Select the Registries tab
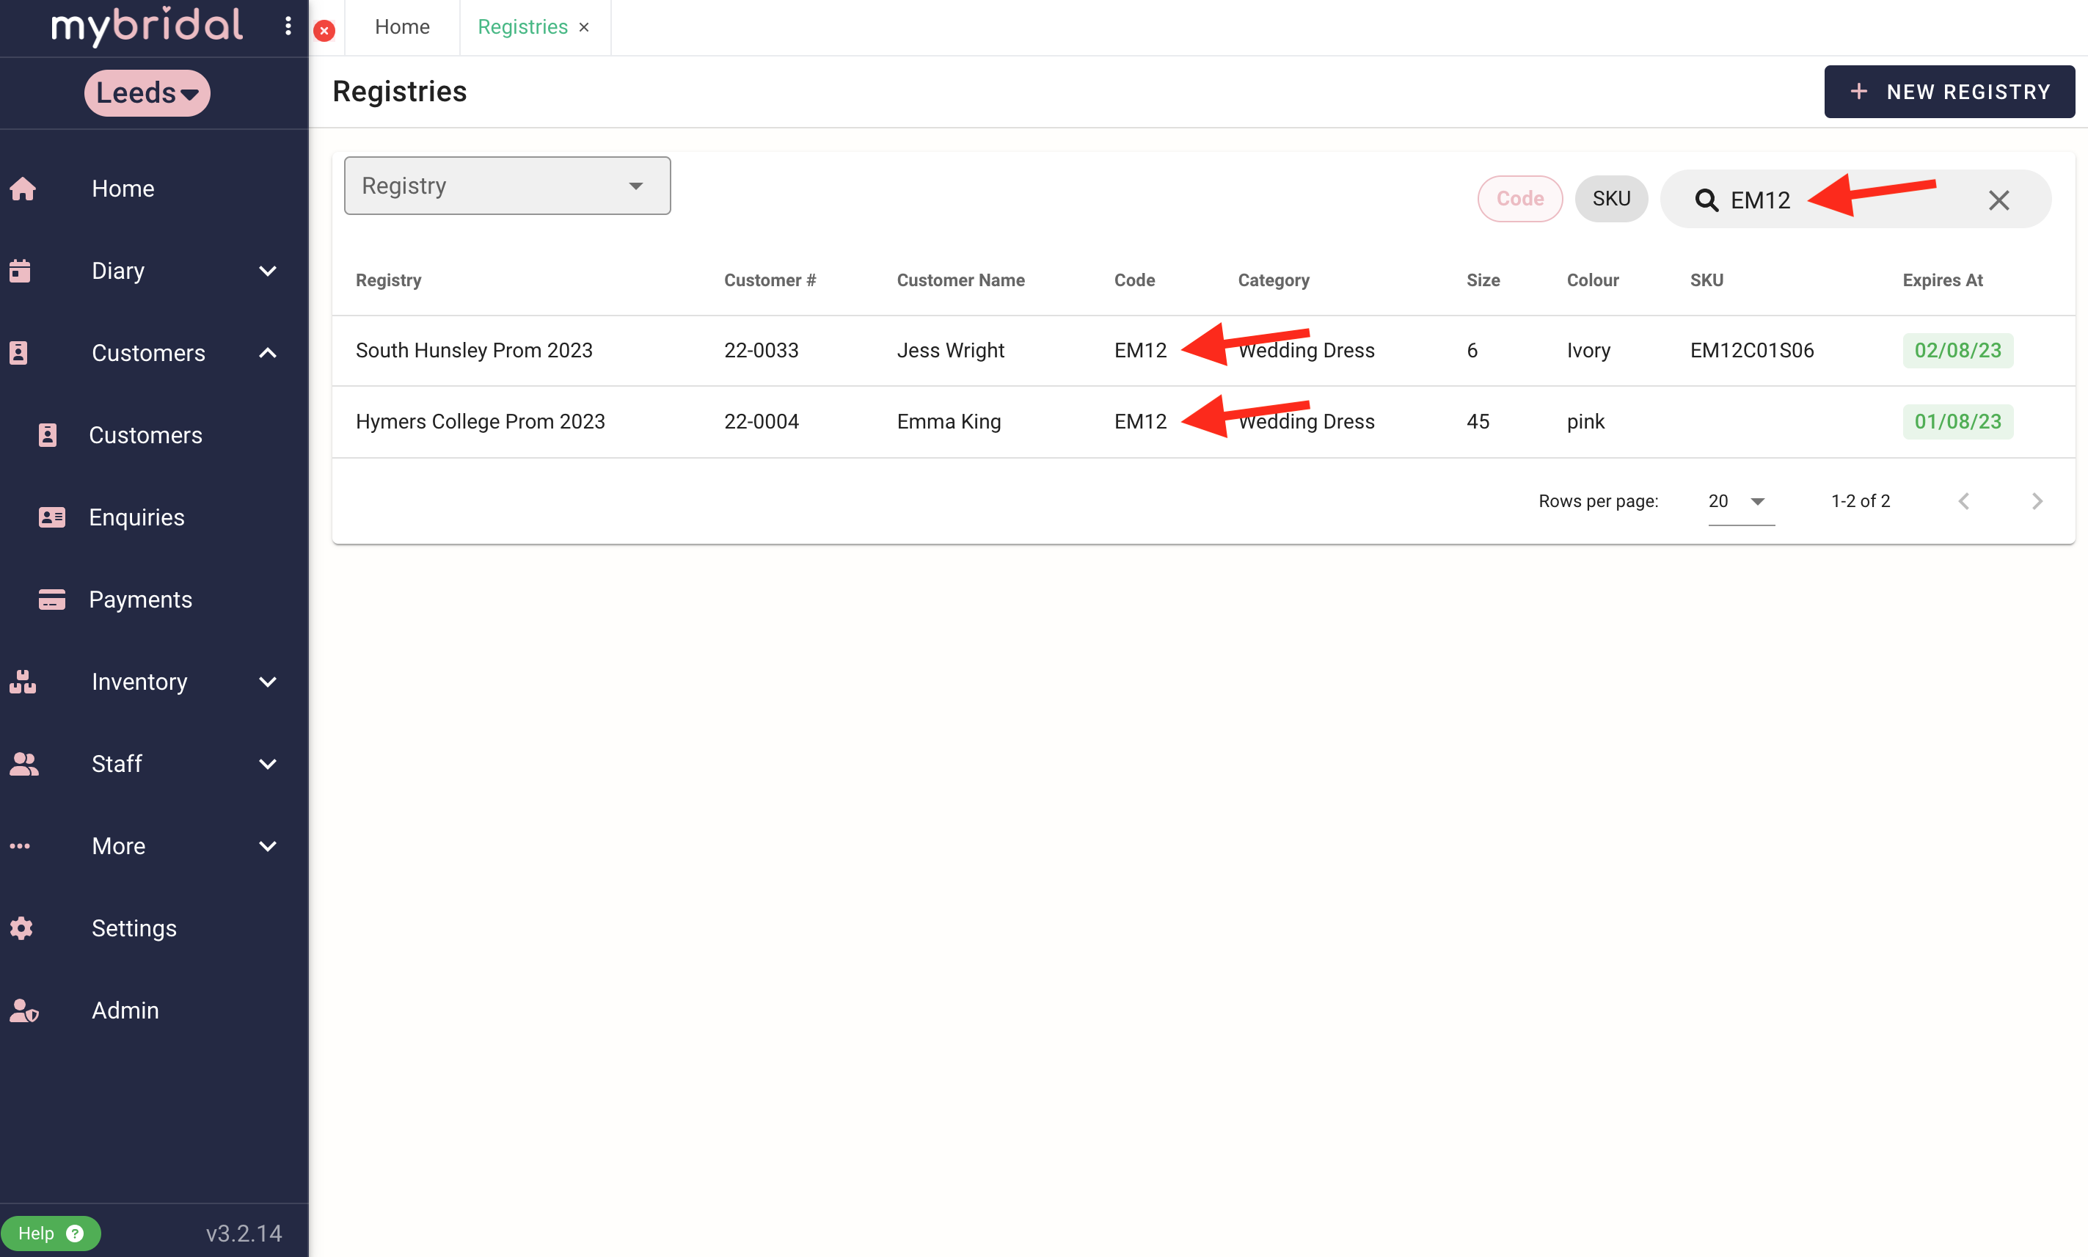This screenshot has height=1257, width=2088. (x=522, y=27)
